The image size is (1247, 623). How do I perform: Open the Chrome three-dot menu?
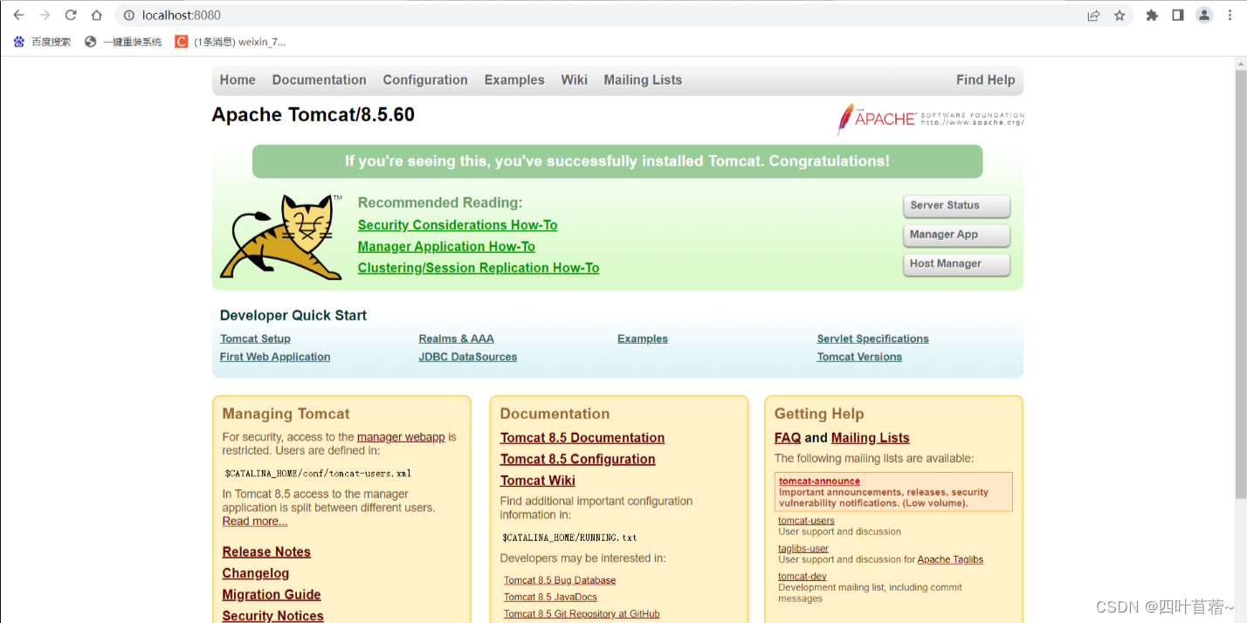click(1230, 15)
